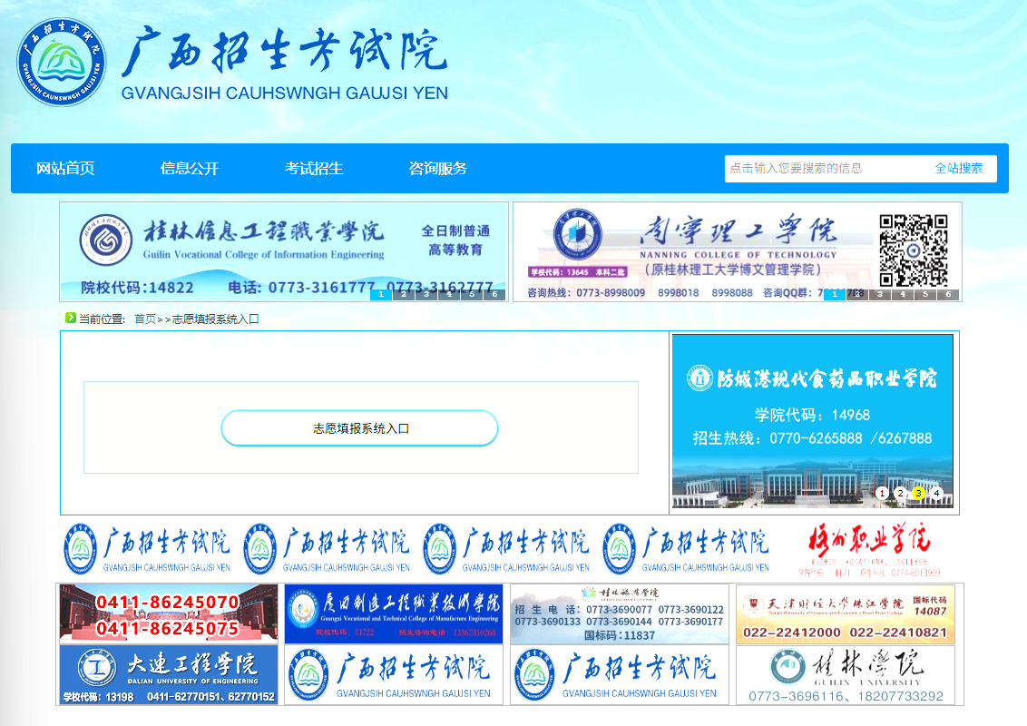This screenshot has width=1027, height=726.
Task: Open the 大连工程学院 ad banner
Action: 169,675
